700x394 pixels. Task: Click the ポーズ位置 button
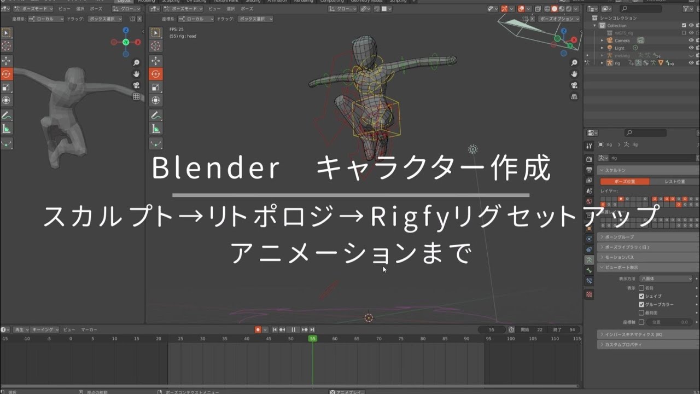pos(625,182)
